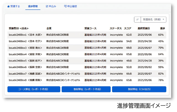Click the 45% progress value
177x112 pixels.
[x=161, y=41]
